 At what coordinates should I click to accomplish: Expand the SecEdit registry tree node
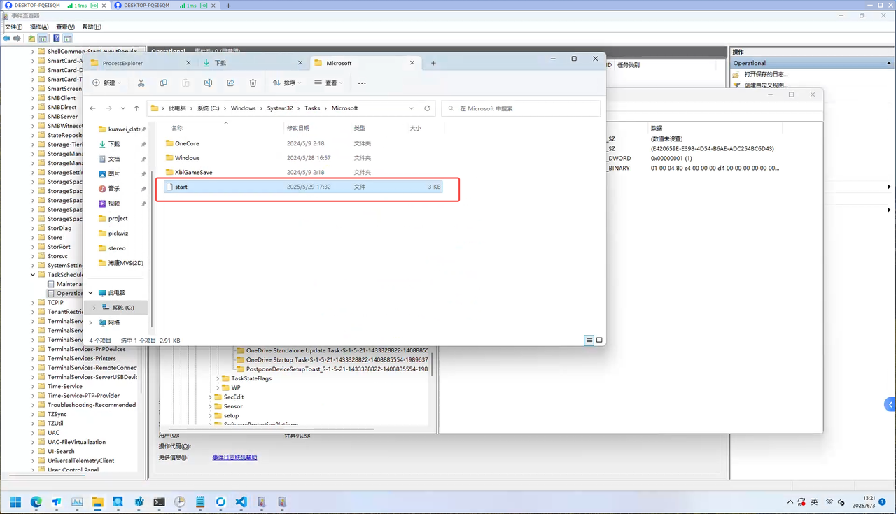210,397
